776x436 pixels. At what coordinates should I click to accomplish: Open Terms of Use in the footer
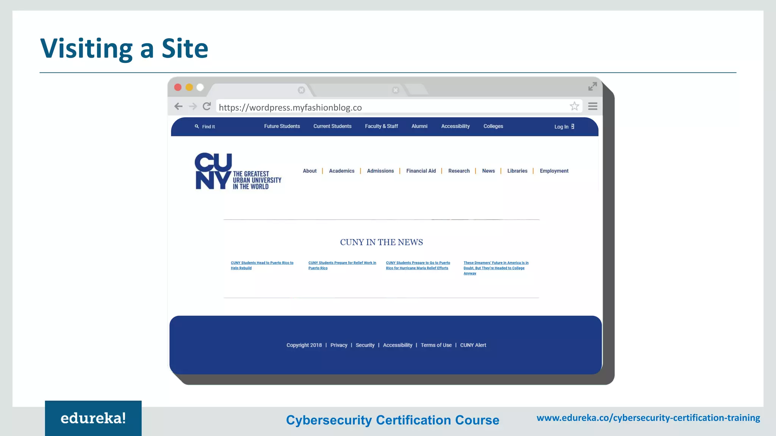click(436, 345)
